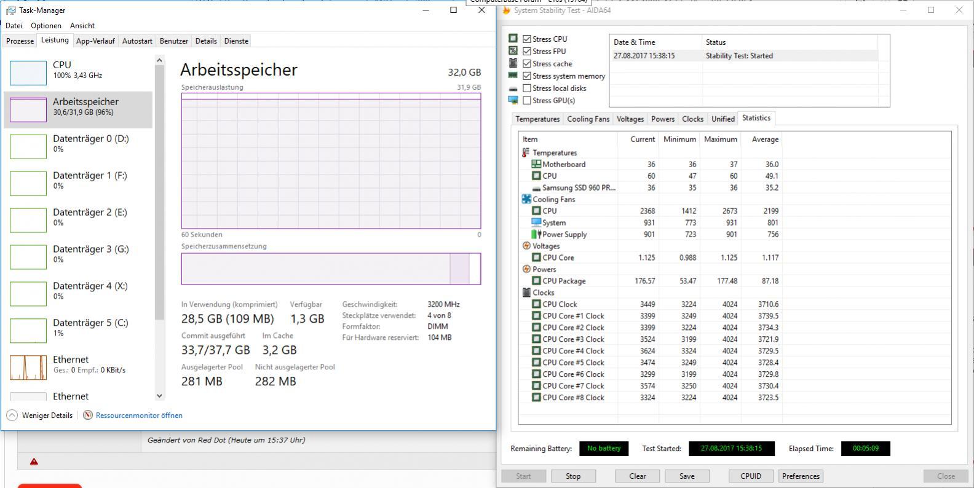Select Arbeitsspeicher in the sidebar
This screenshot has width=974, height=488.
coord(78,110)
